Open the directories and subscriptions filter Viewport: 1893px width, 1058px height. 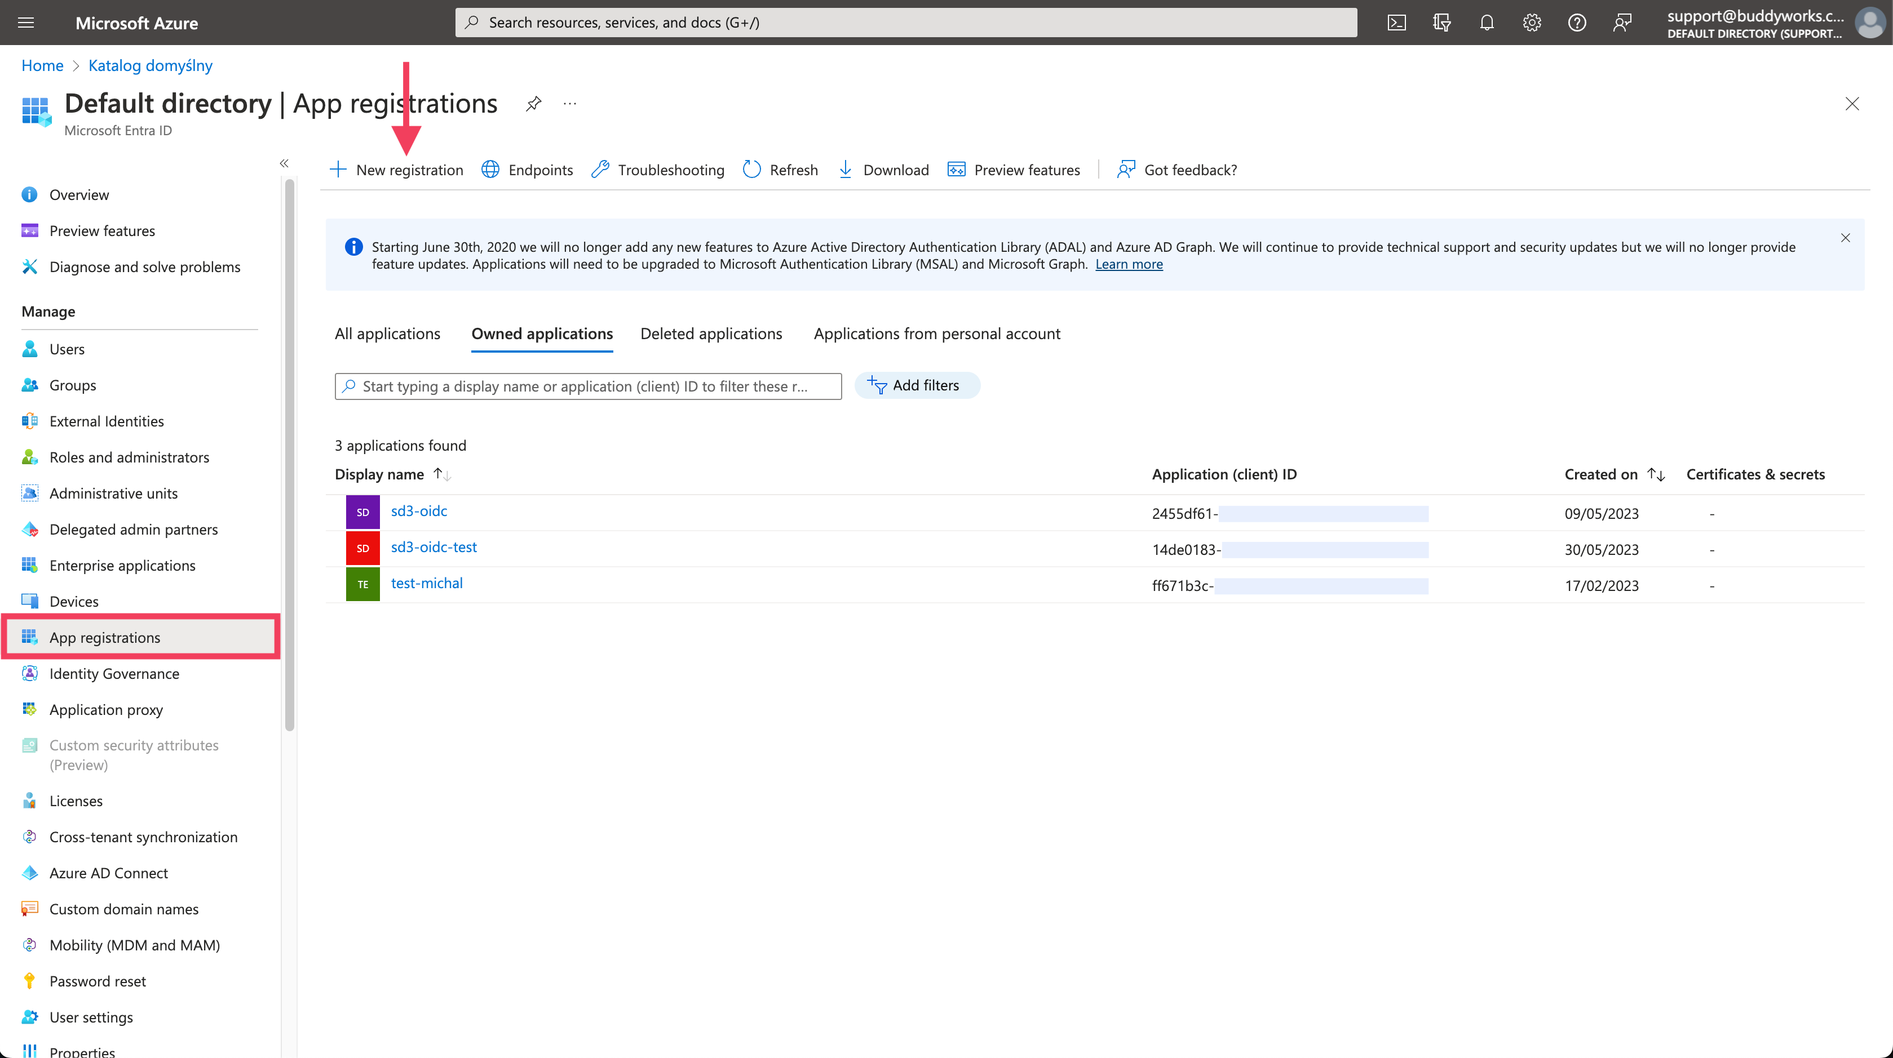(1442, 23)
